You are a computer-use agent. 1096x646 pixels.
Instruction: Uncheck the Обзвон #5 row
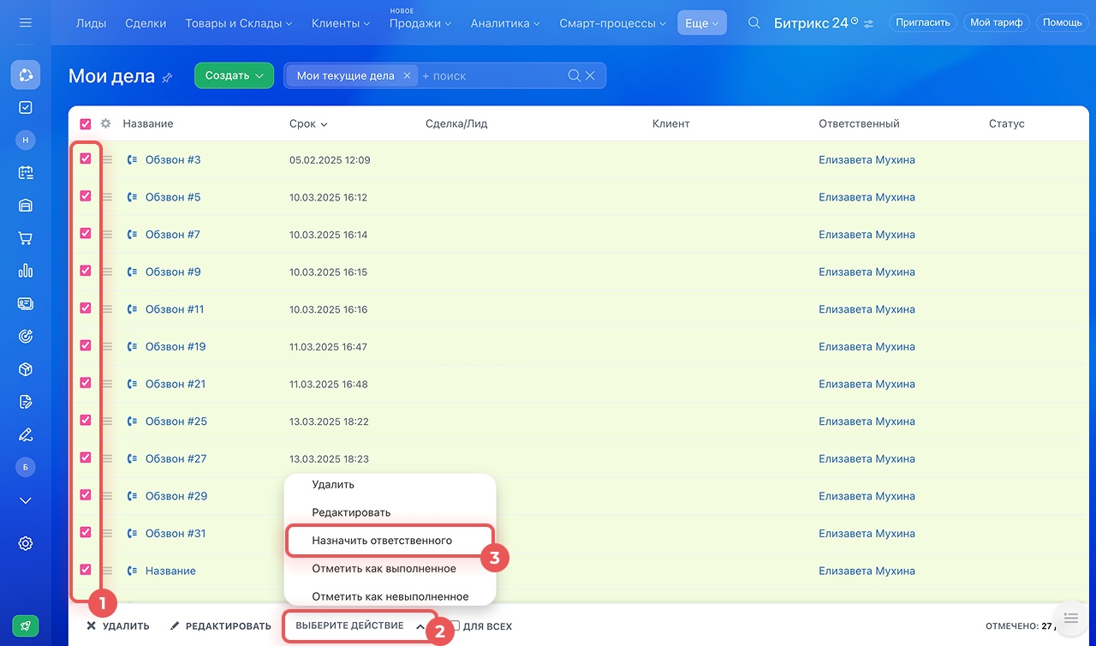pos(86,196)
